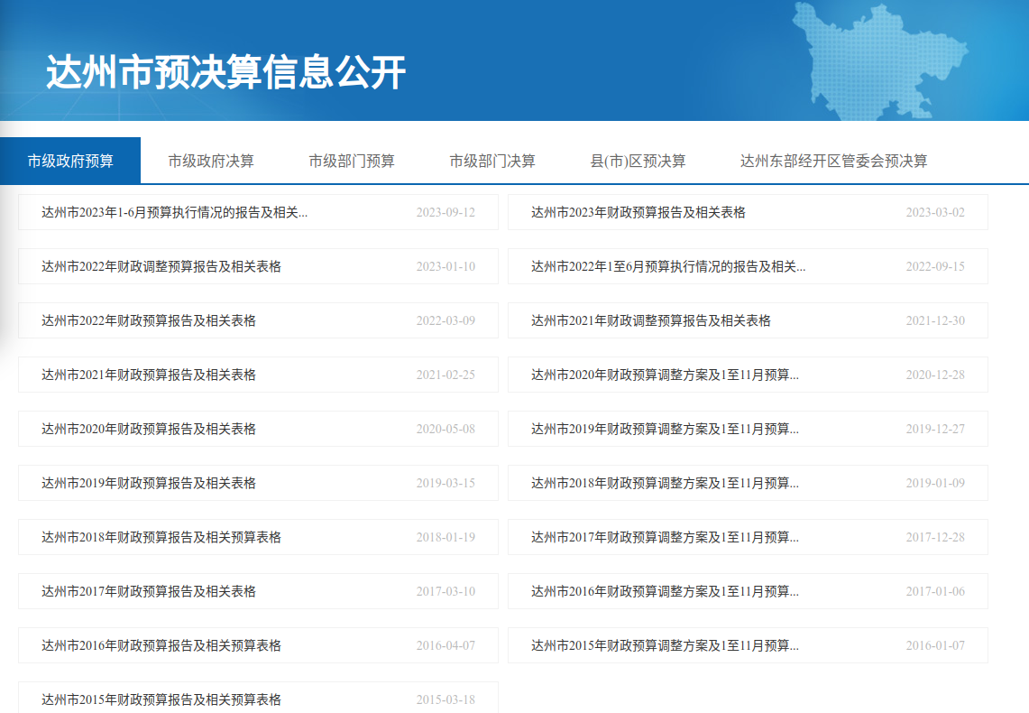Open 达州市2021年财政调整预算报告及相关表格
This screenshot has width=1029, height=713.
pos(650,321)
